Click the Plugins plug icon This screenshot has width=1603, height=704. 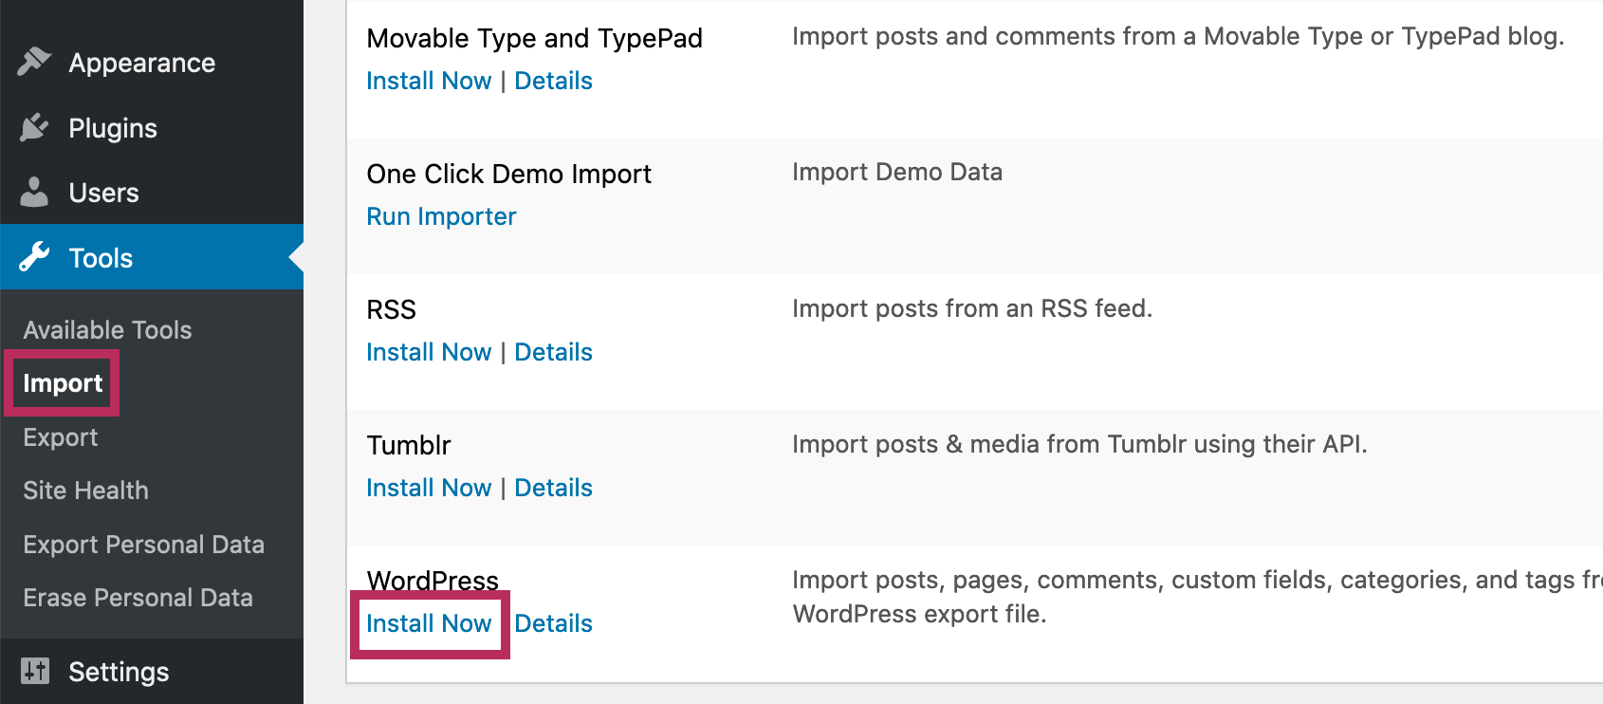coord(34,127)
